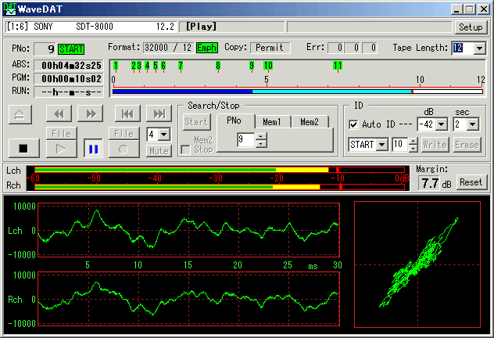Viewport: 494px width, 338px height.
Task: Skip to previous program track
Action: [128, 114]
